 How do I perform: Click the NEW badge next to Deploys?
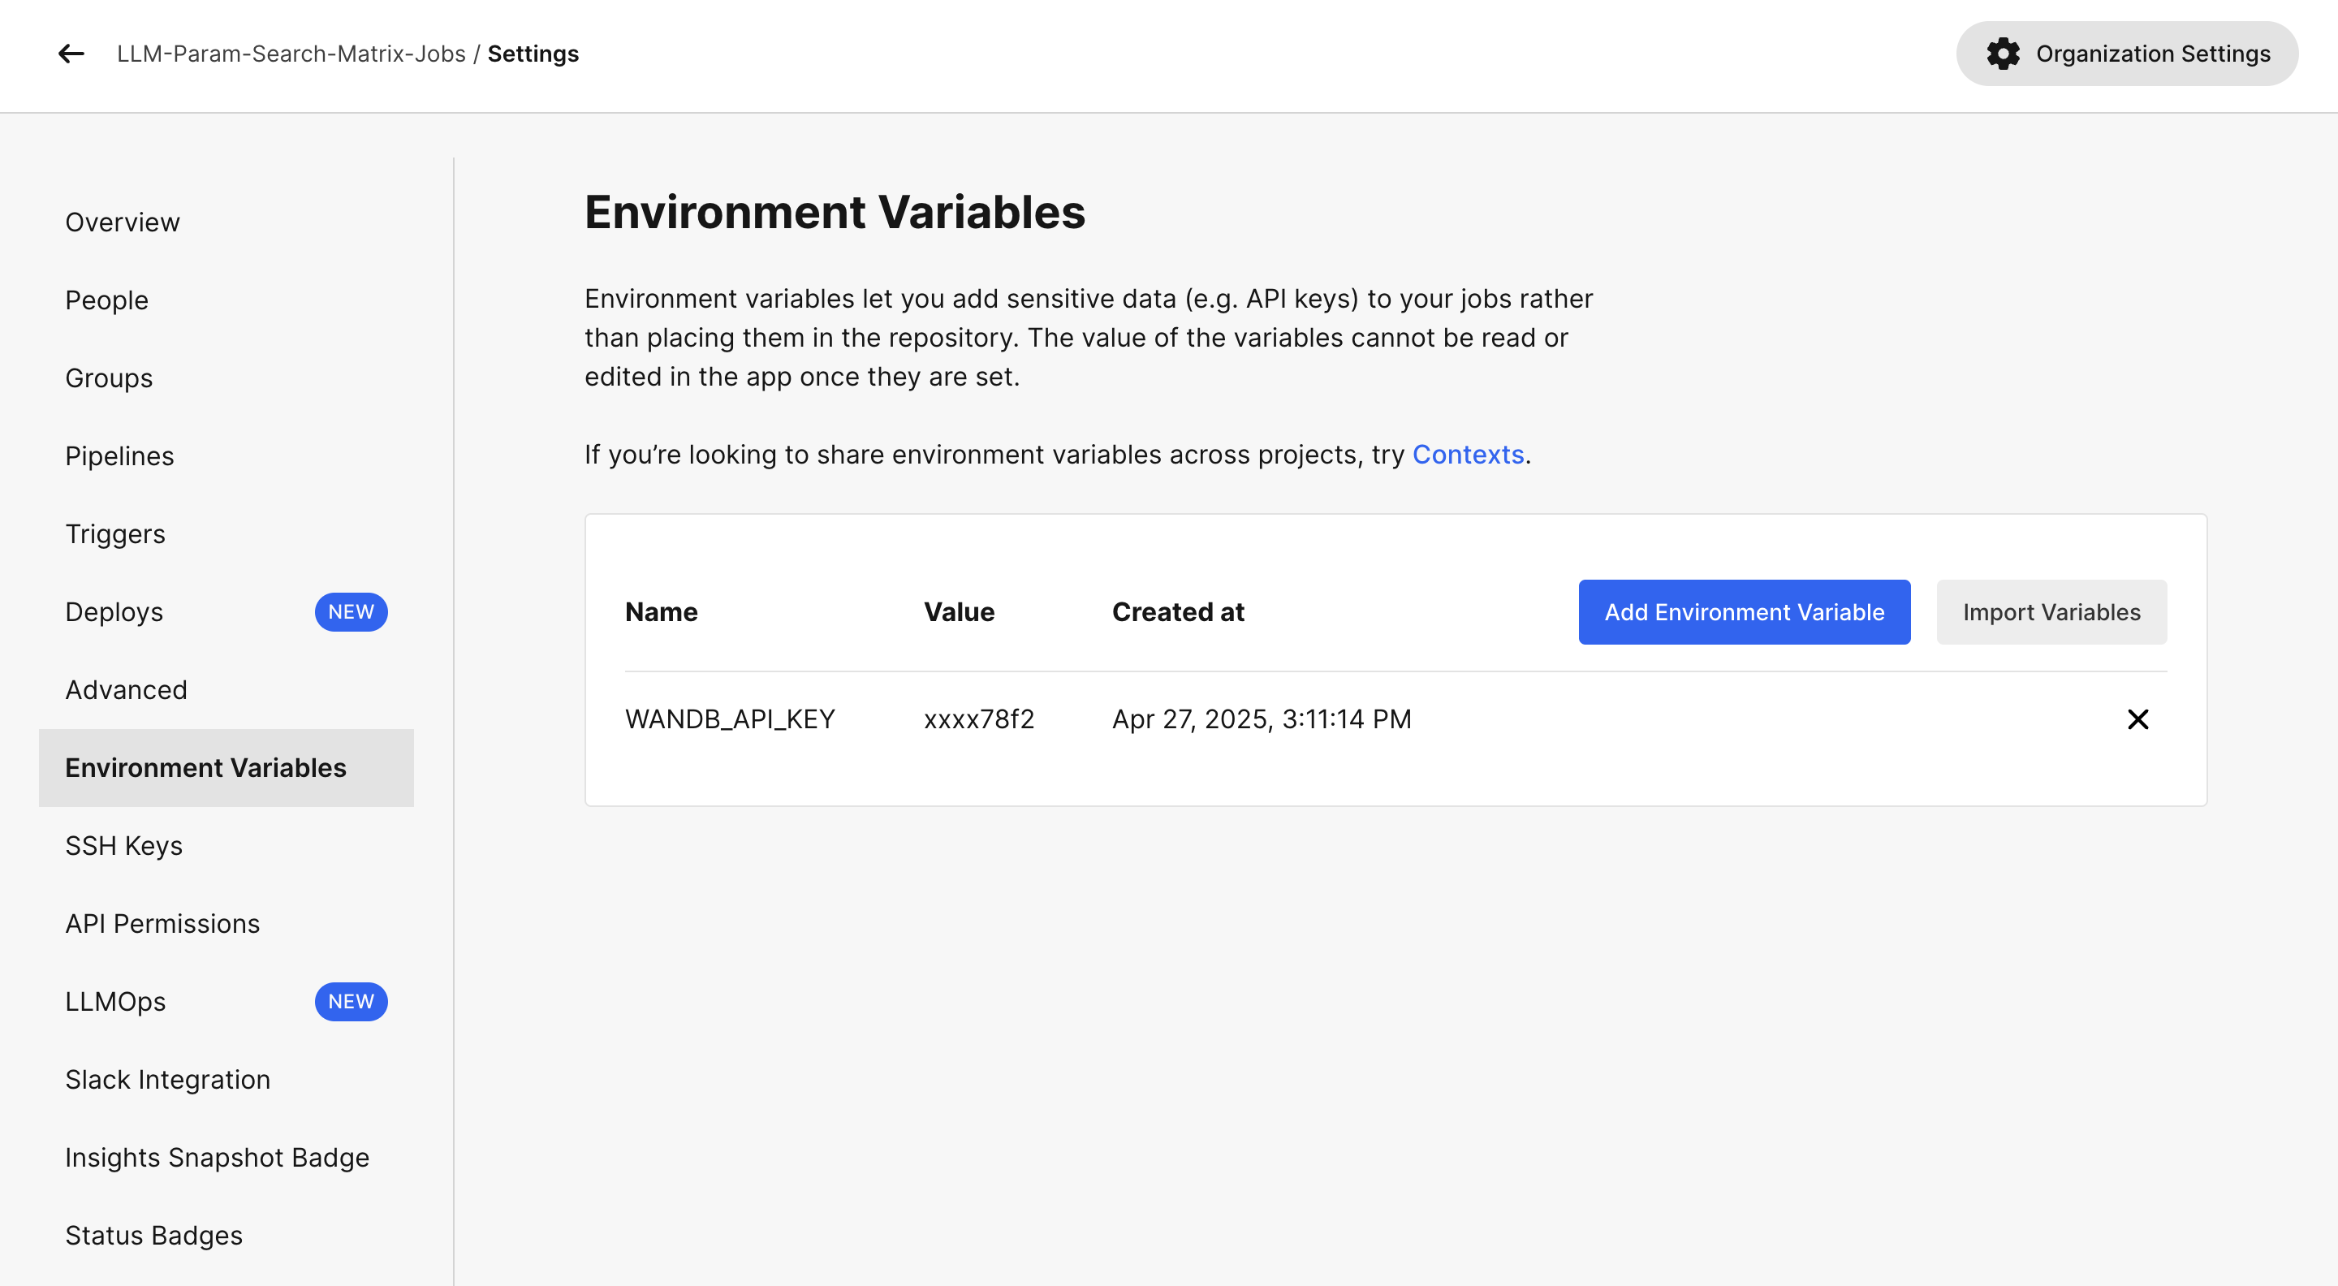(x=352, y=611)
